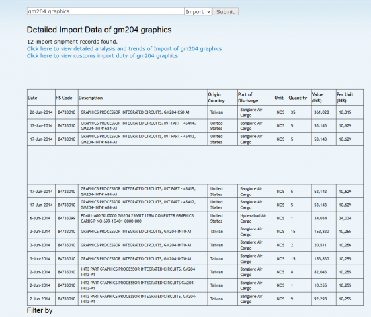
Task: Select the 26-Jun-2014 date cell
Action: (41, 112)
